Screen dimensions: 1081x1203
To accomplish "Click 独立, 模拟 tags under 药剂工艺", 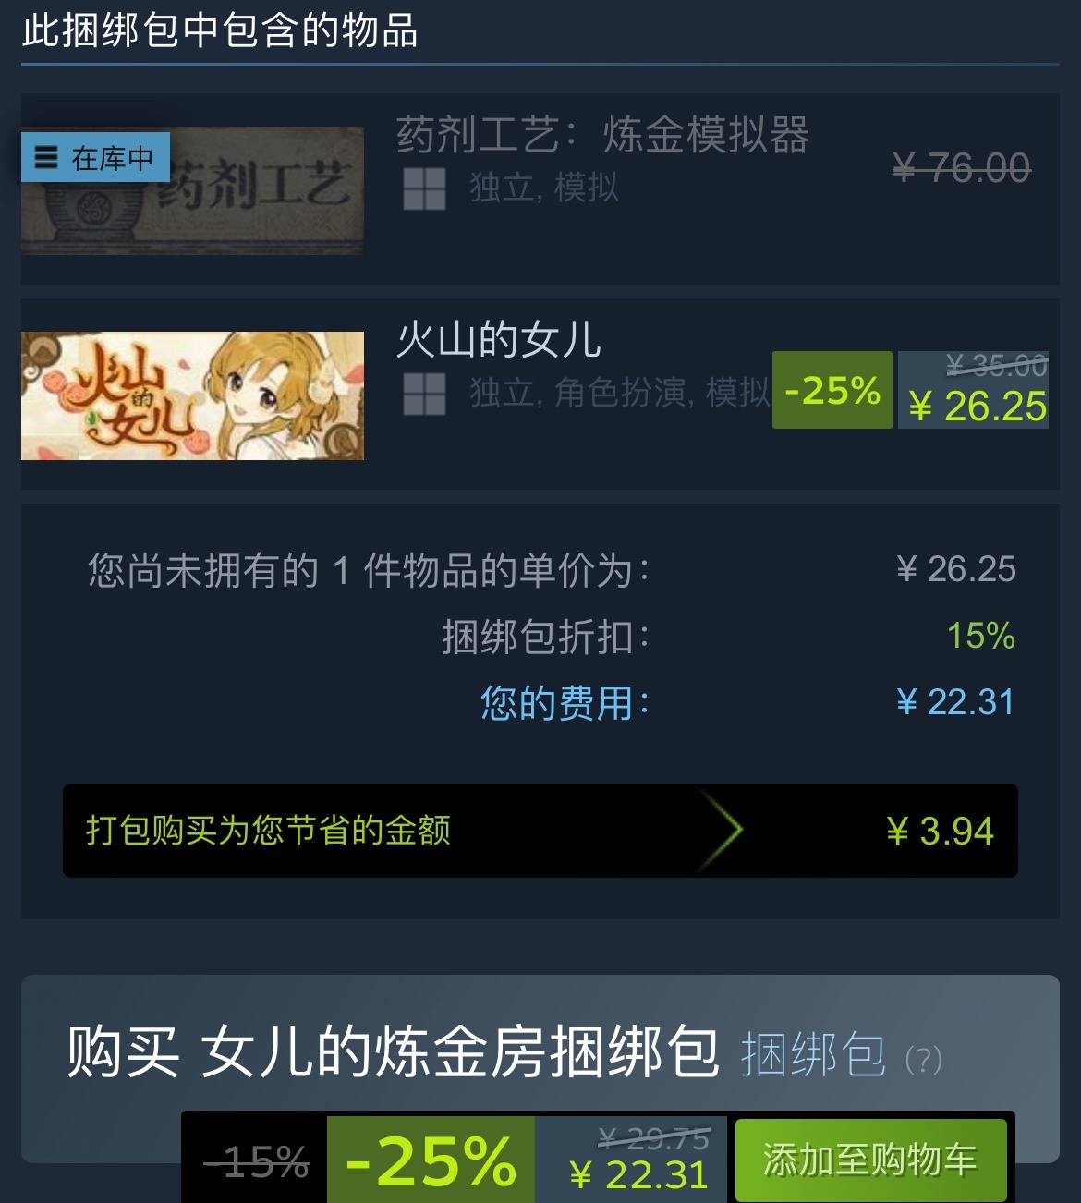I will (543, 188).
